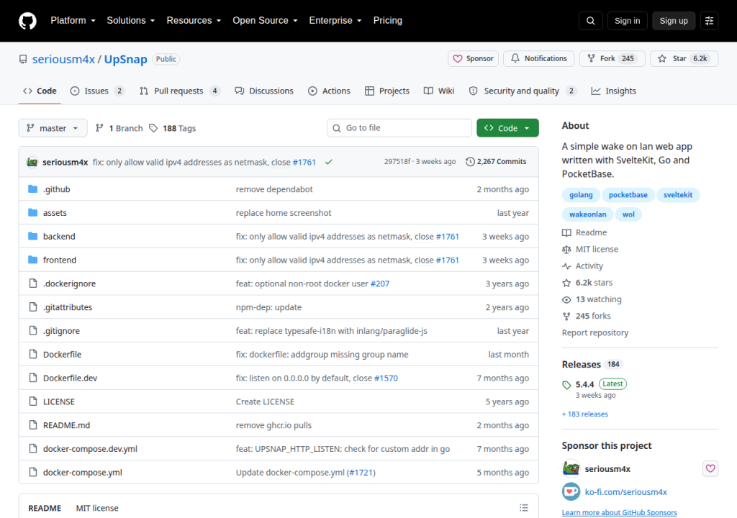Select the MIT license tab below files
This screenshot has height=518, width=737.
coord(97,508)
